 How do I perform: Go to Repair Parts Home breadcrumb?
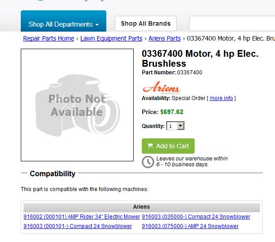point(49,38)
